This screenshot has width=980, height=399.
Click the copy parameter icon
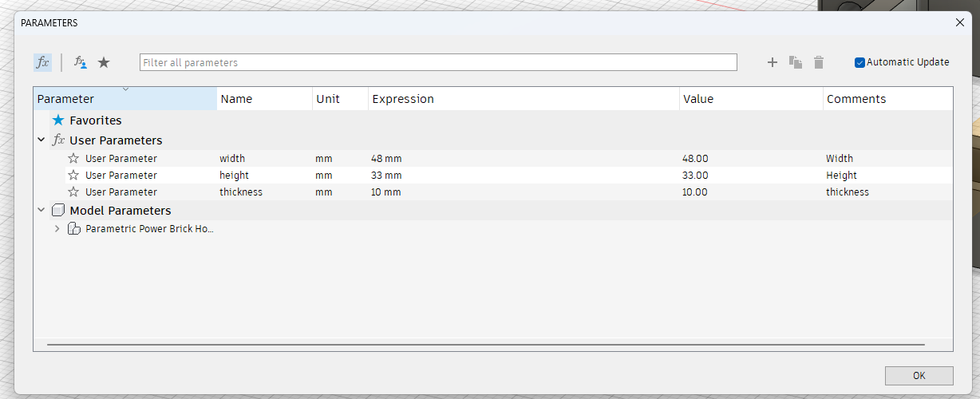795,62
